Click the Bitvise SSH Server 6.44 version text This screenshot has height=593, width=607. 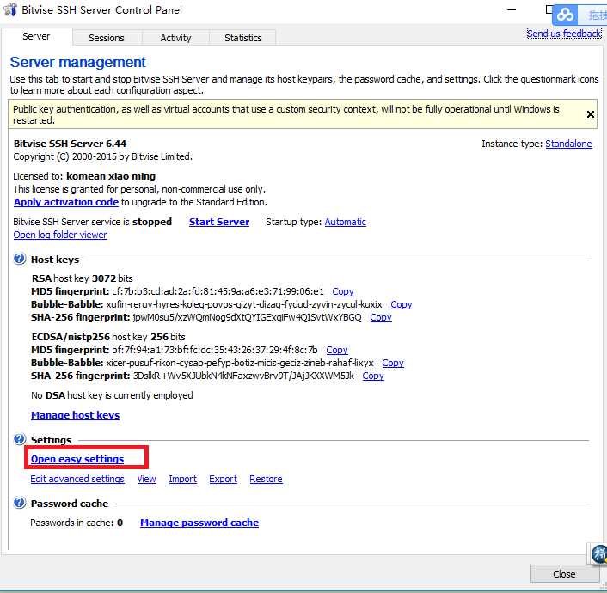(70, 144)
